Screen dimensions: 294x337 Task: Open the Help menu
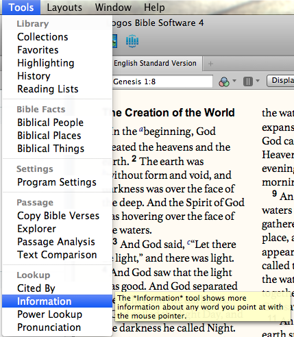[154, 8]
